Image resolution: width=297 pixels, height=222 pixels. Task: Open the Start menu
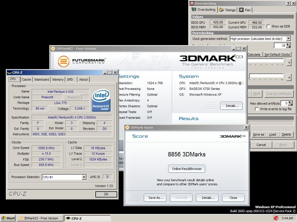click(x=8, y=218)
